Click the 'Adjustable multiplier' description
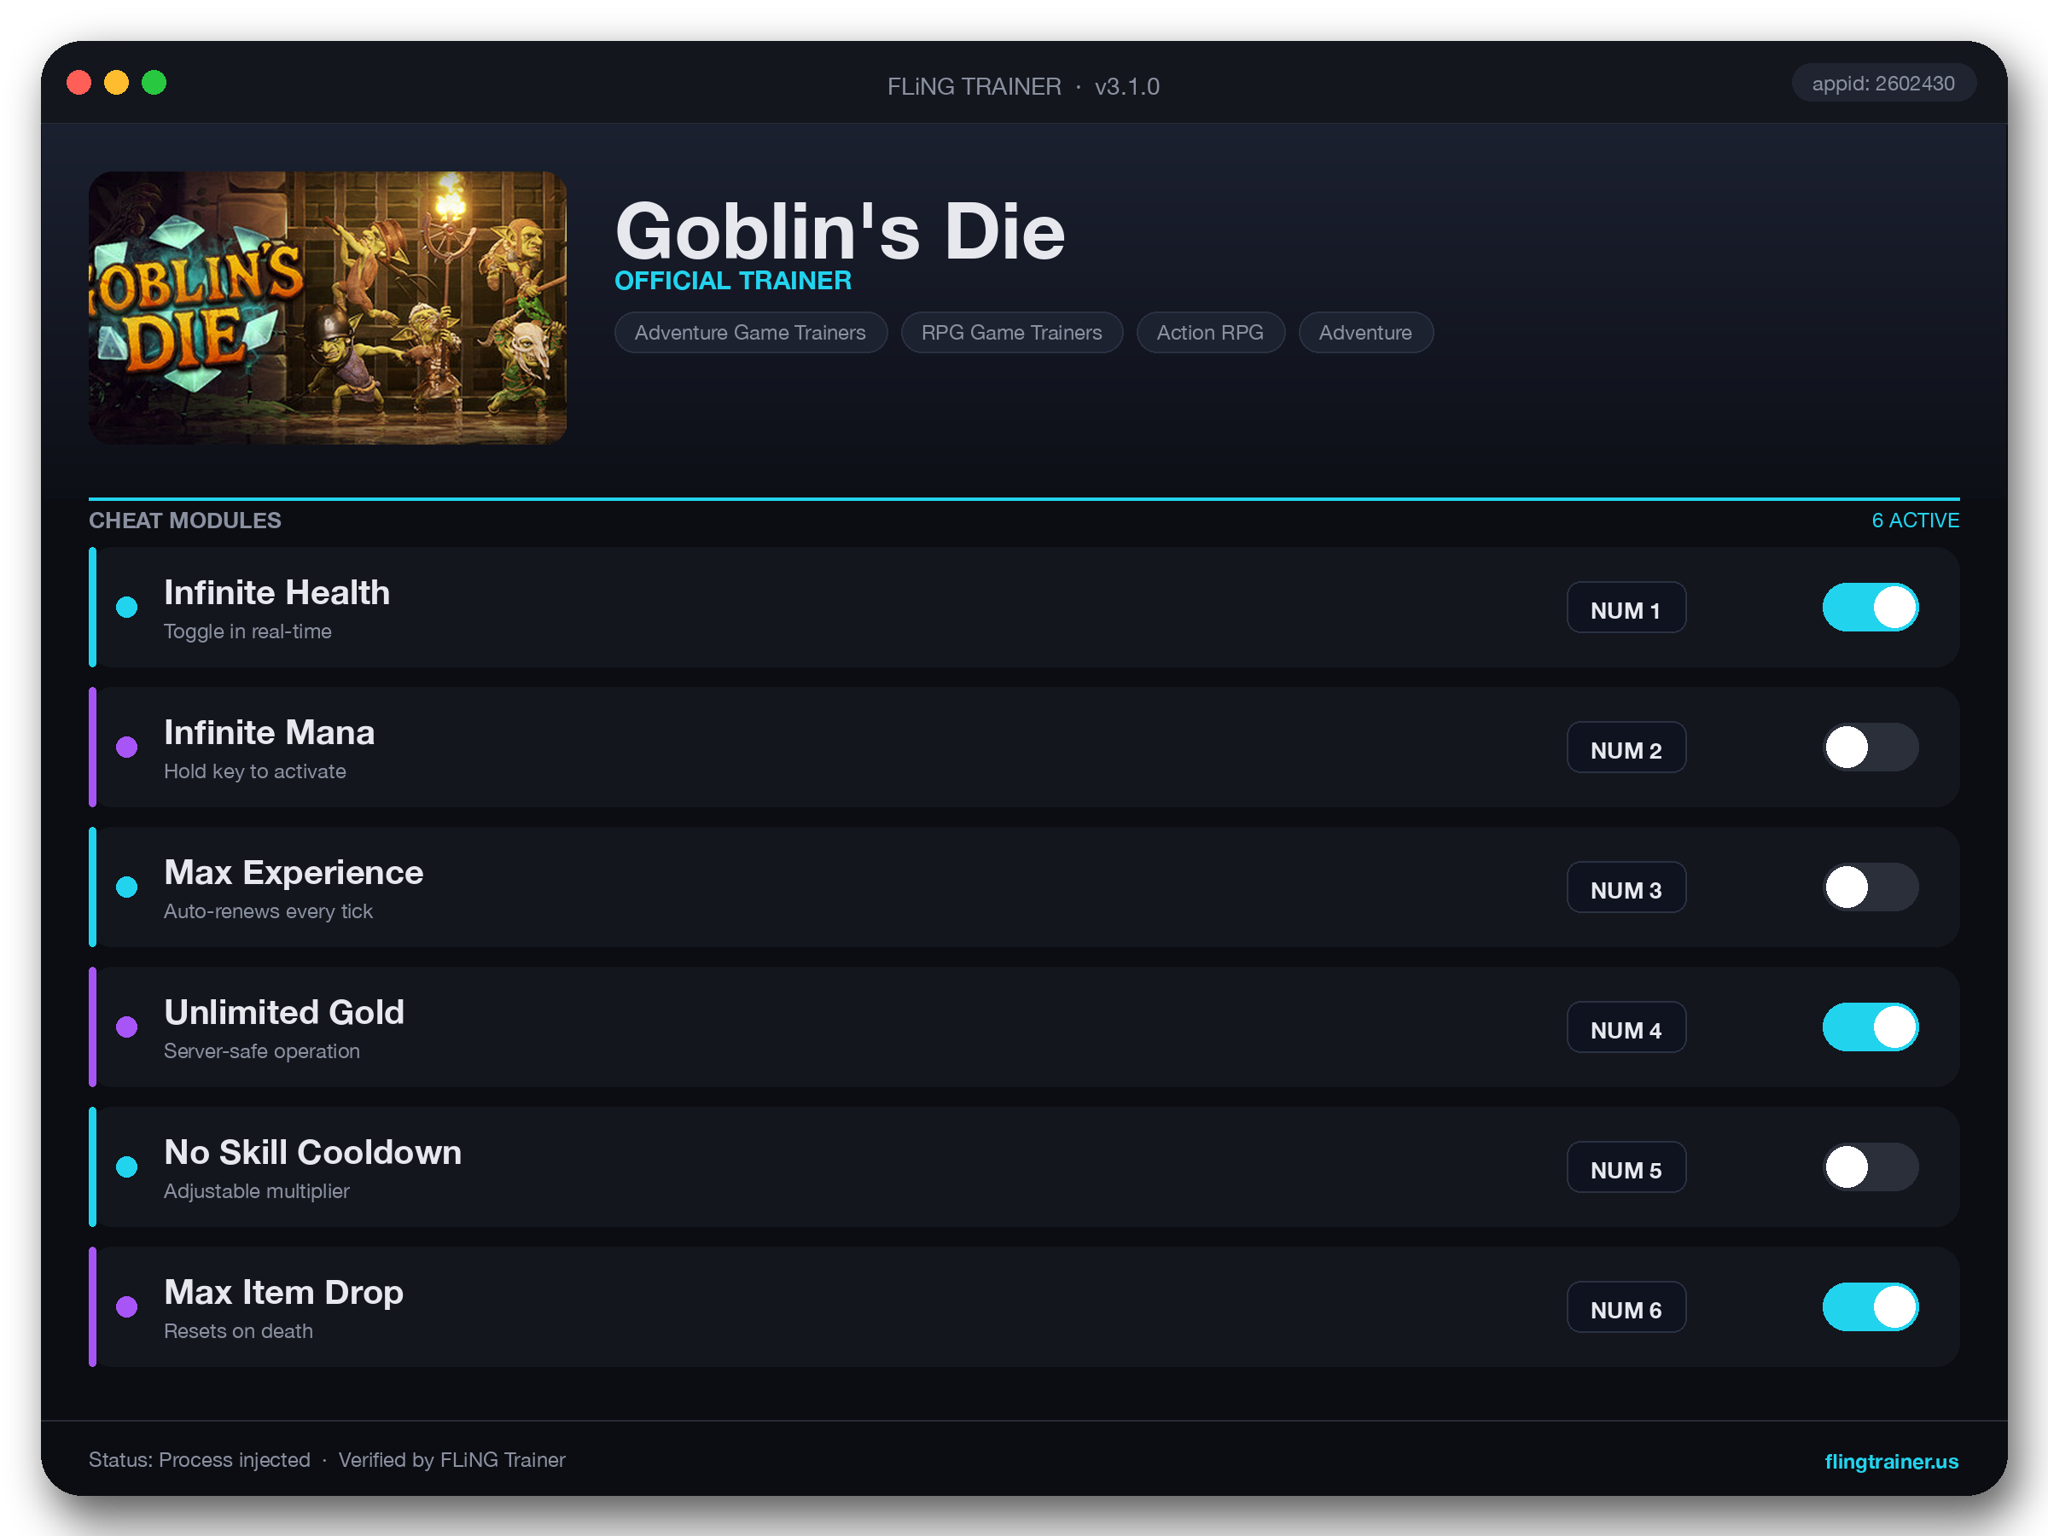The height and width of the screenshot is (1536, 2048). [257, 1190]
